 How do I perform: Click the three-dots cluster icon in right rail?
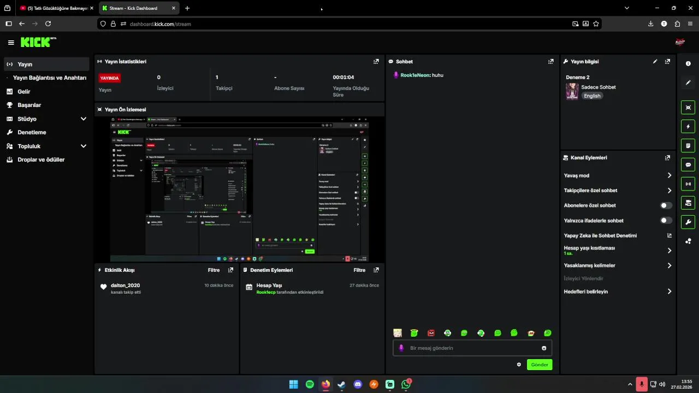coord(688,241)
